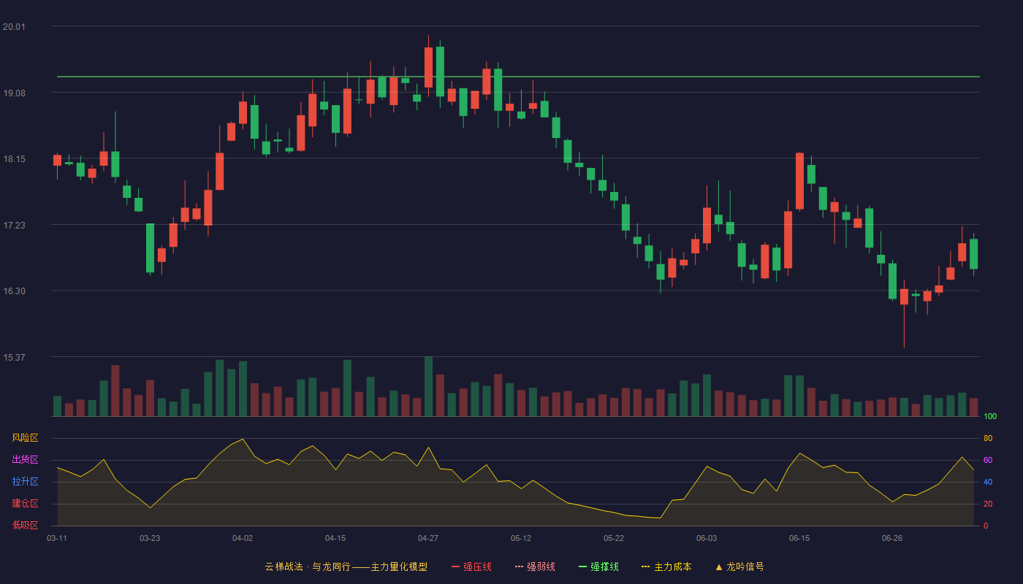Click the 20.01 price axis label

[14, 27]
